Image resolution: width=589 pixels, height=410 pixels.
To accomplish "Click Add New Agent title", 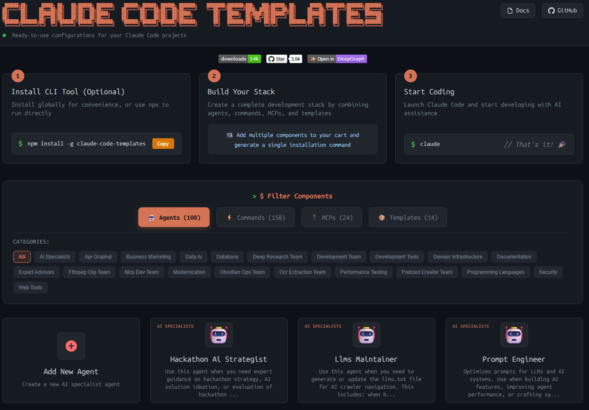I will (x=71, y=372).
